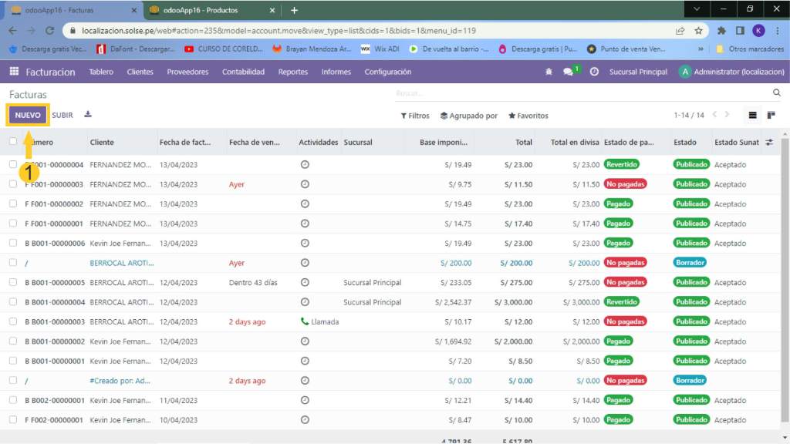Open the messages conversation icon
This screenshot has width=790, height=444.
point(569,72)
